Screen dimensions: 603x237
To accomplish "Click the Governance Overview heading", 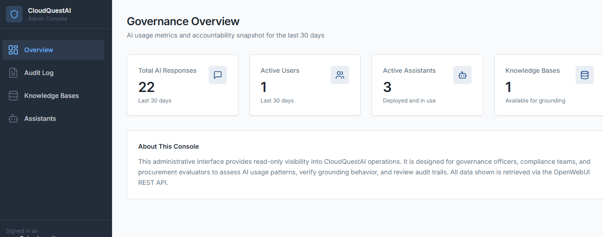I will (x=183, y=21).
